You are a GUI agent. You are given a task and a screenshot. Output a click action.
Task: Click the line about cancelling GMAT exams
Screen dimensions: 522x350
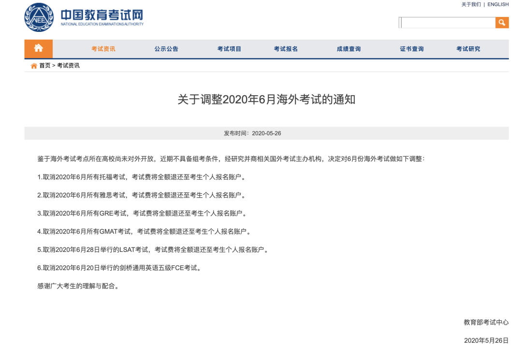pos(145,232)
